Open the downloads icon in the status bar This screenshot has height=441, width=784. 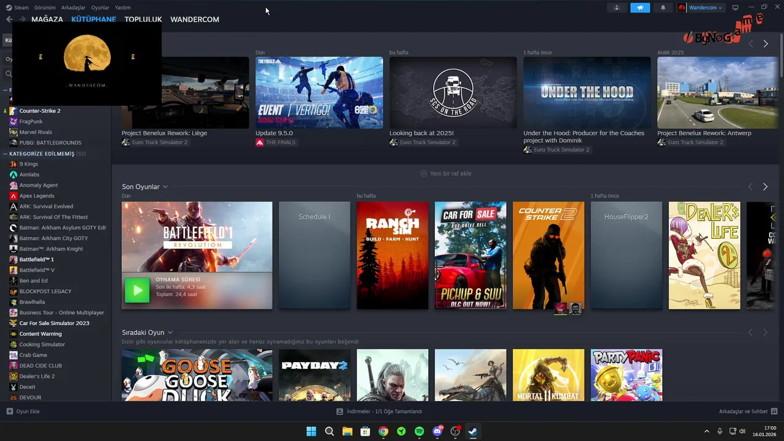click(x=340, y=411)
